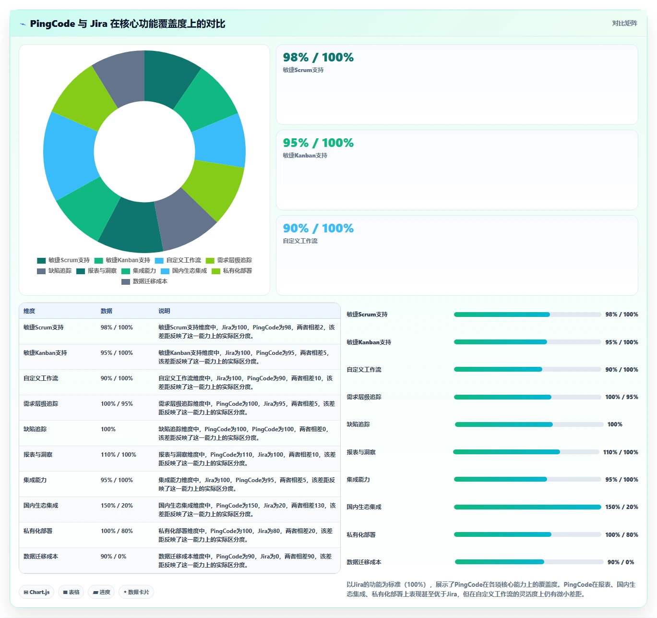Screen dimensions: 657x618
Task: Click the description text for the 国内生态集成 row
Action: point(247,510)
